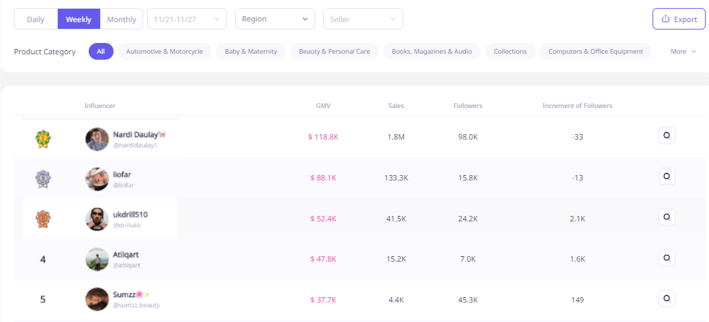Viewport: 709px width, 322px height.
Task: Click the Seller selection field
Action: click(x=363, y=19)
